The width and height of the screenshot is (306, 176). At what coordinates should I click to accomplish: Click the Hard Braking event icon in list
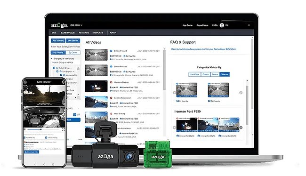point(111,113)
